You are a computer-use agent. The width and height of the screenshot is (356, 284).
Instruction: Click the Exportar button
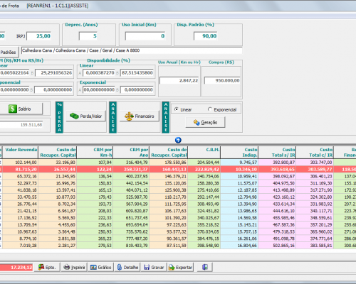[x=180, y=267]
